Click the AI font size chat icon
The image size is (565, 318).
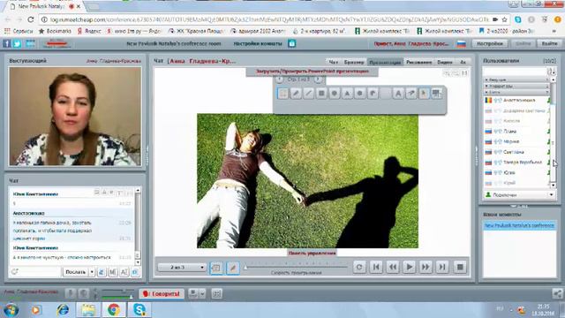tap(124, 272)
